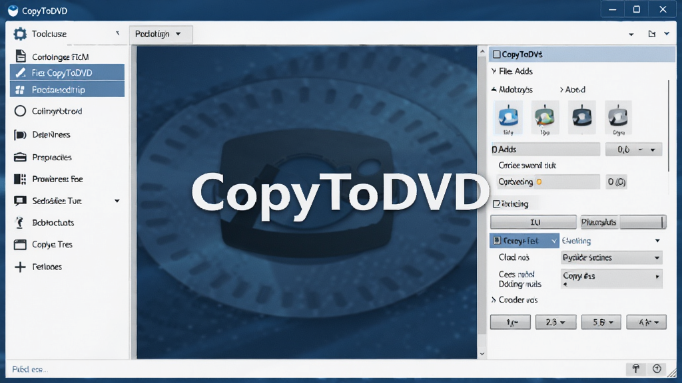The image size is (682, 383).
Task: Click the icon beside Bcbtoctucts
Action: coord(19,222)
